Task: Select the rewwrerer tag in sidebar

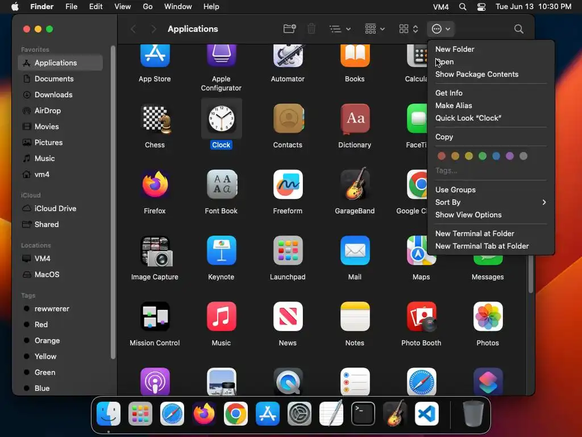Action: pyautogui.click(x=60, y=308)
